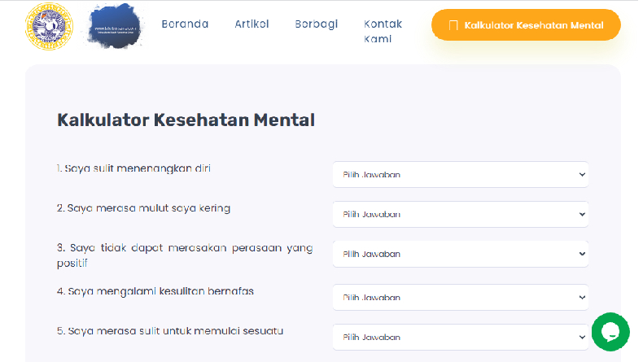This screenshot has width=643, height=362.
Task: Click the icon inside the orange Kalkulator button
Action: click(x=453, y=25)
